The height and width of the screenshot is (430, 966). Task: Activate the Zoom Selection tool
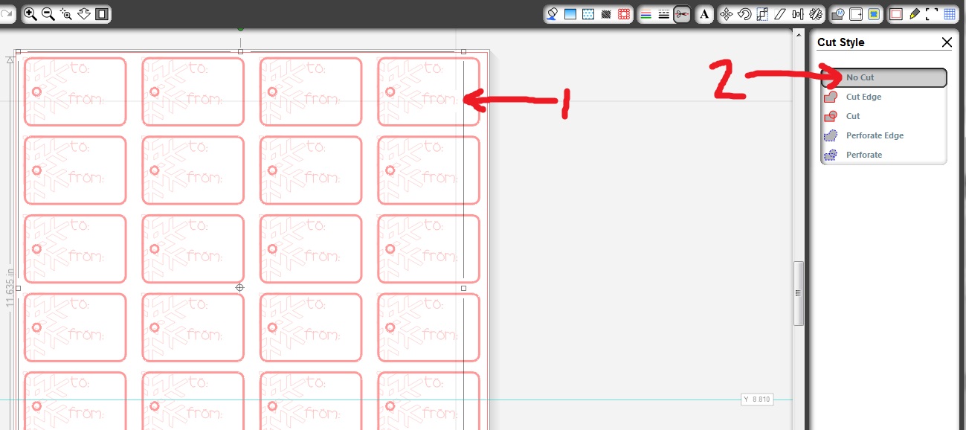[66, 13]
